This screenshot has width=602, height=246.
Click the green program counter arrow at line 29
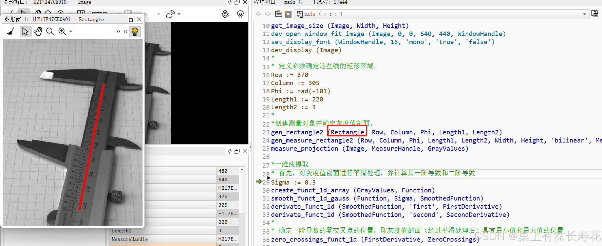point(259,182)
